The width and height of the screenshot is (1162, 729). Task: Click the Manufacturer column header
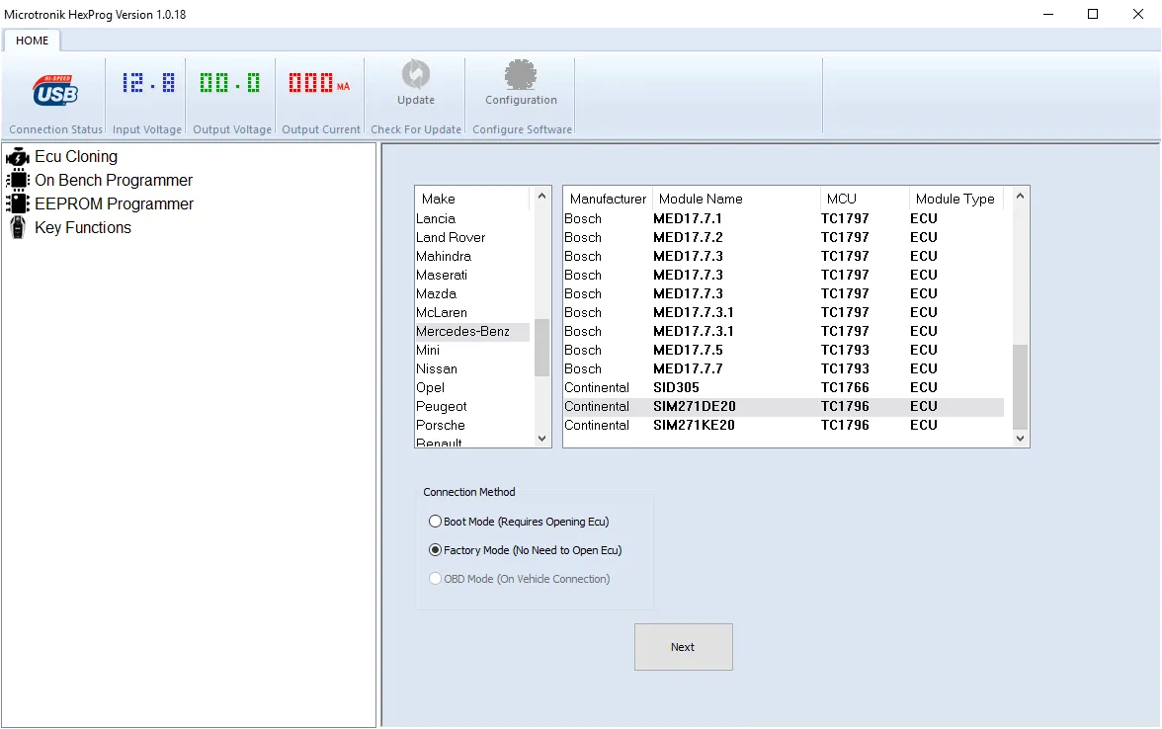(608, 199)
